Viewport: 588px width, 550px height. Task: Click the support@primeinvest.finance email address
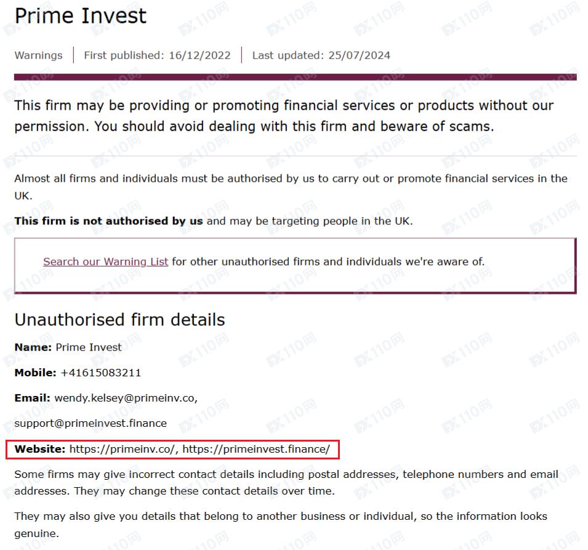[91, 423]
